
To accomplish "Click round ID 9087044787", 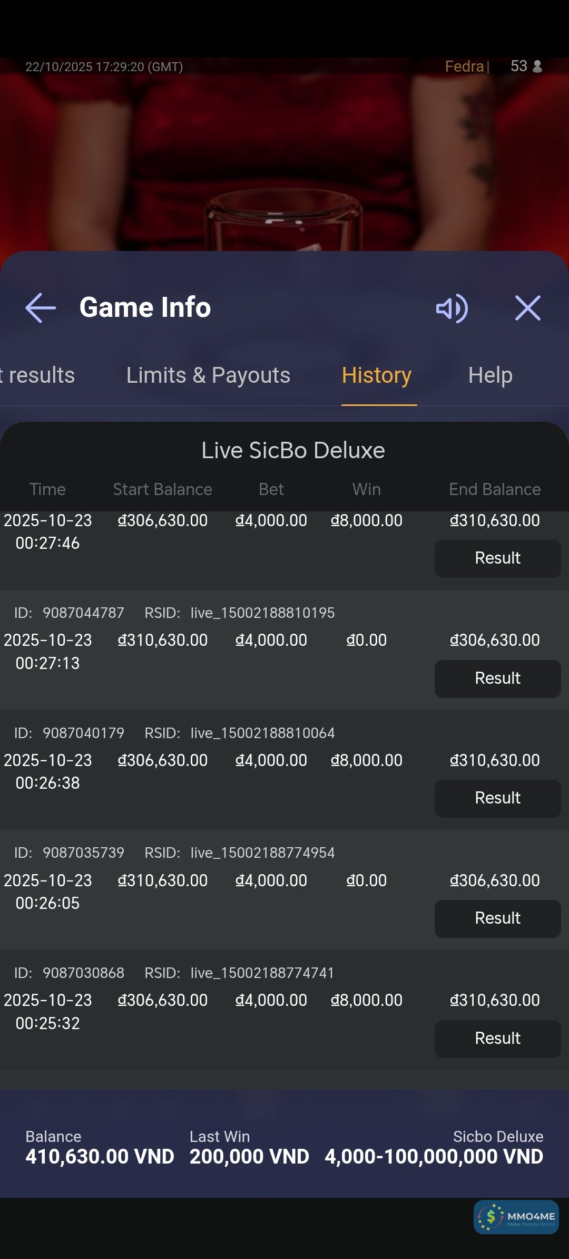I will pyautogui.click(x=83, y=613).
